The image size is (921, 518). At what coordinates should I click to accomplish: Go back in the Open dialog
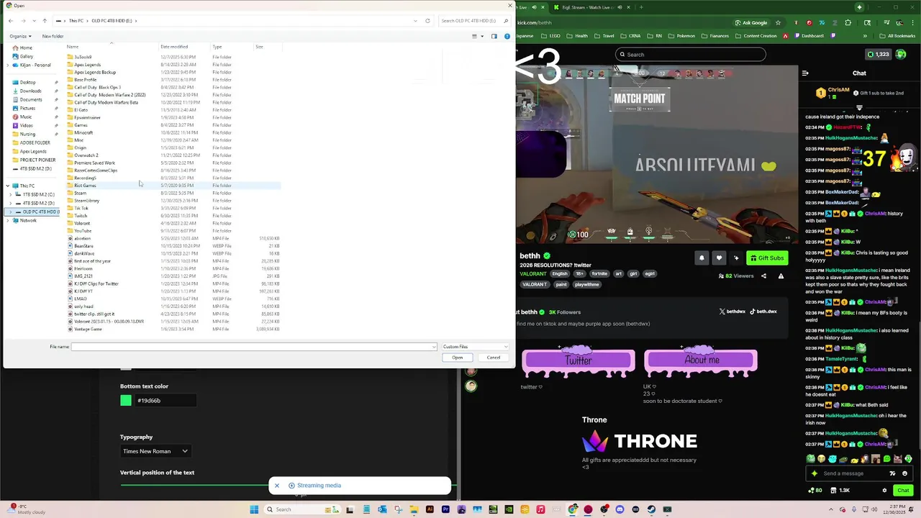[11, 21]
